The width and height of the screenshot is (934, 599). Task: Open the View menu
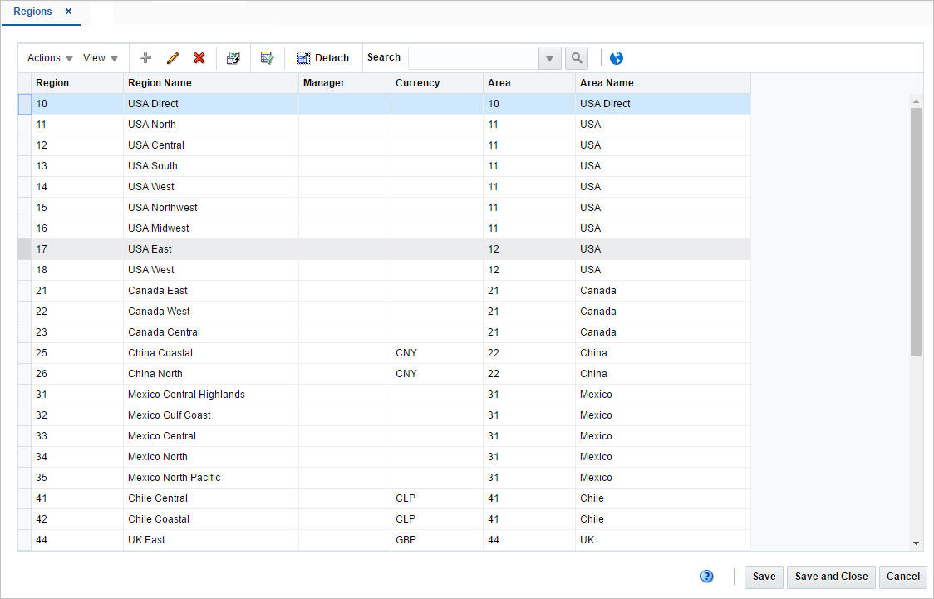[100, 58]
